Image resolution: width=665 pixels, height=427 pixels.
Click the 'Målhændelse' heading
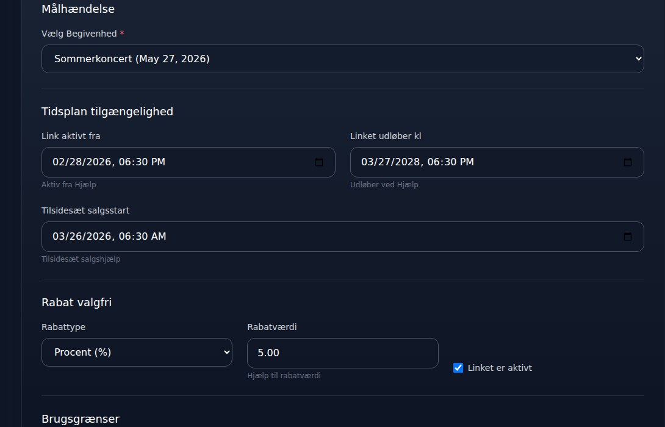(78, 9)
